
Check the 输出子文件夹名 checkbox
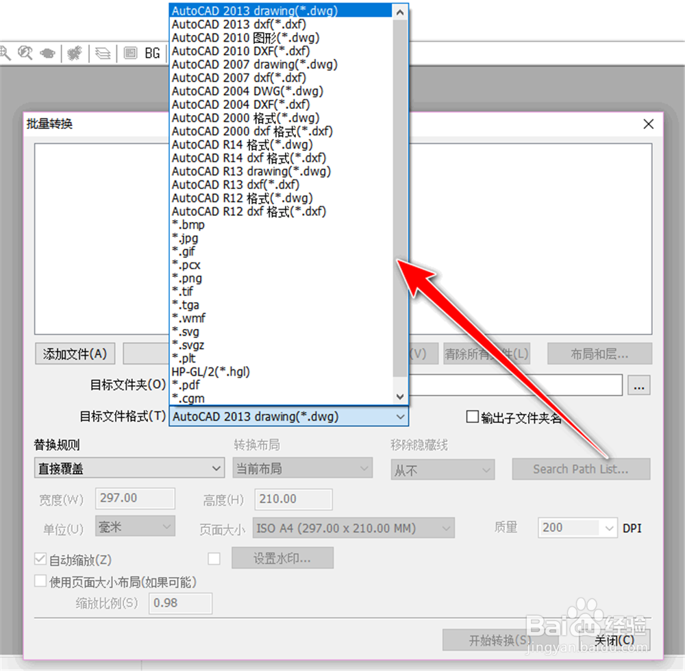472,417
